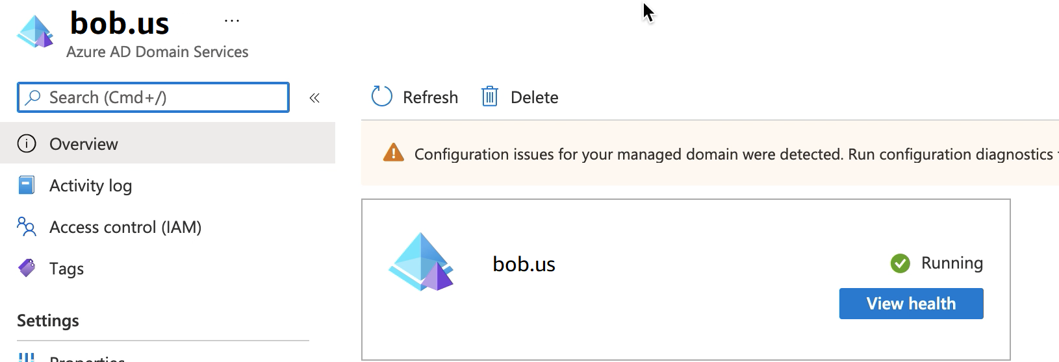Viewport: 1059px width, 362px height.
Task: Click the green Running status checkmark
Action: [900, 263]
